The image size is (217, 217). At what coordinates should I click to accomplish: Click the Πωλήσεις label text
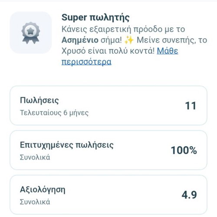[39, 100]
